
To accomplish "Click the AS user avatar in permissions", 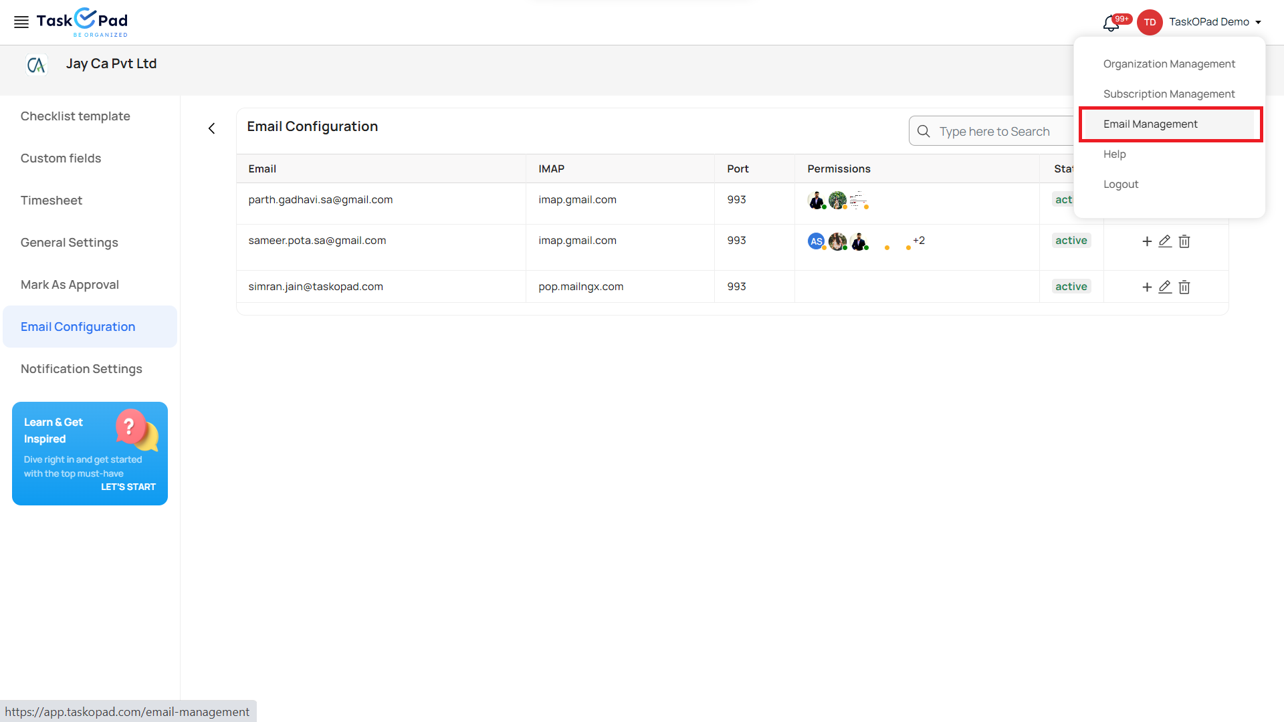I will pyautogui.click(x=816, y=241).
